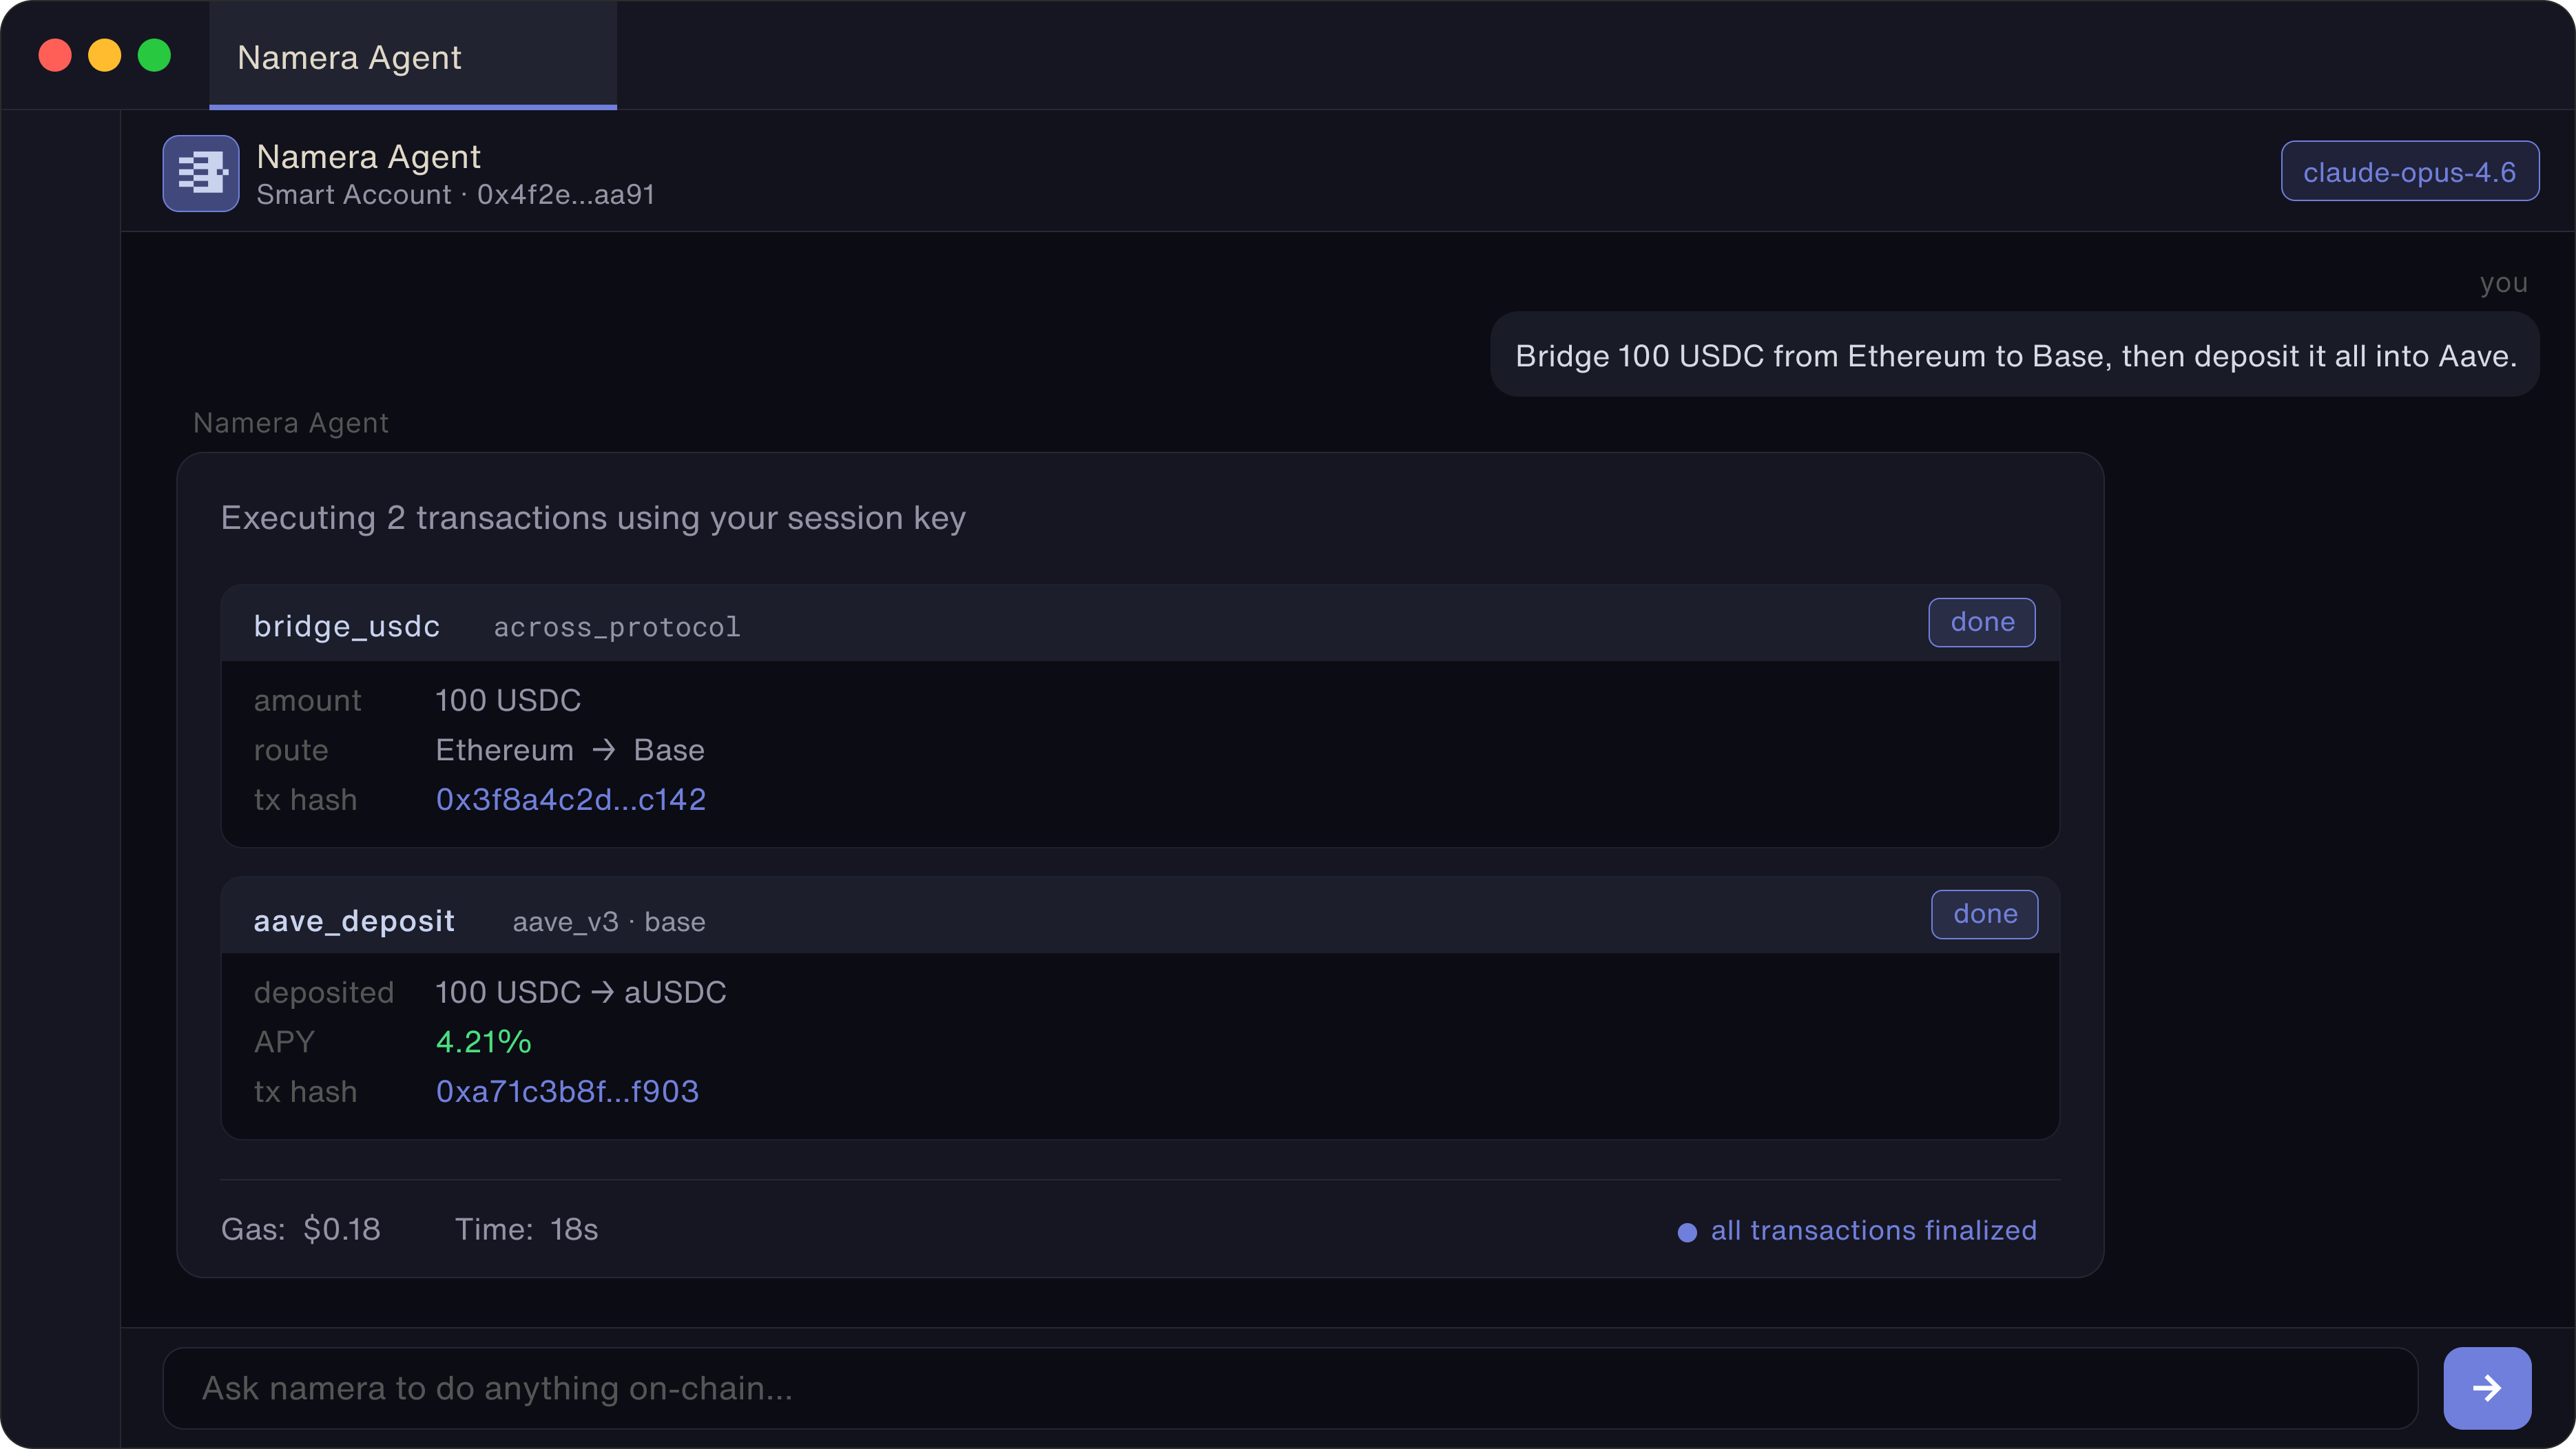The image size is (2576, 1449).
Task: Click all transactions finalized status text
Action: click(1873, 1230)
